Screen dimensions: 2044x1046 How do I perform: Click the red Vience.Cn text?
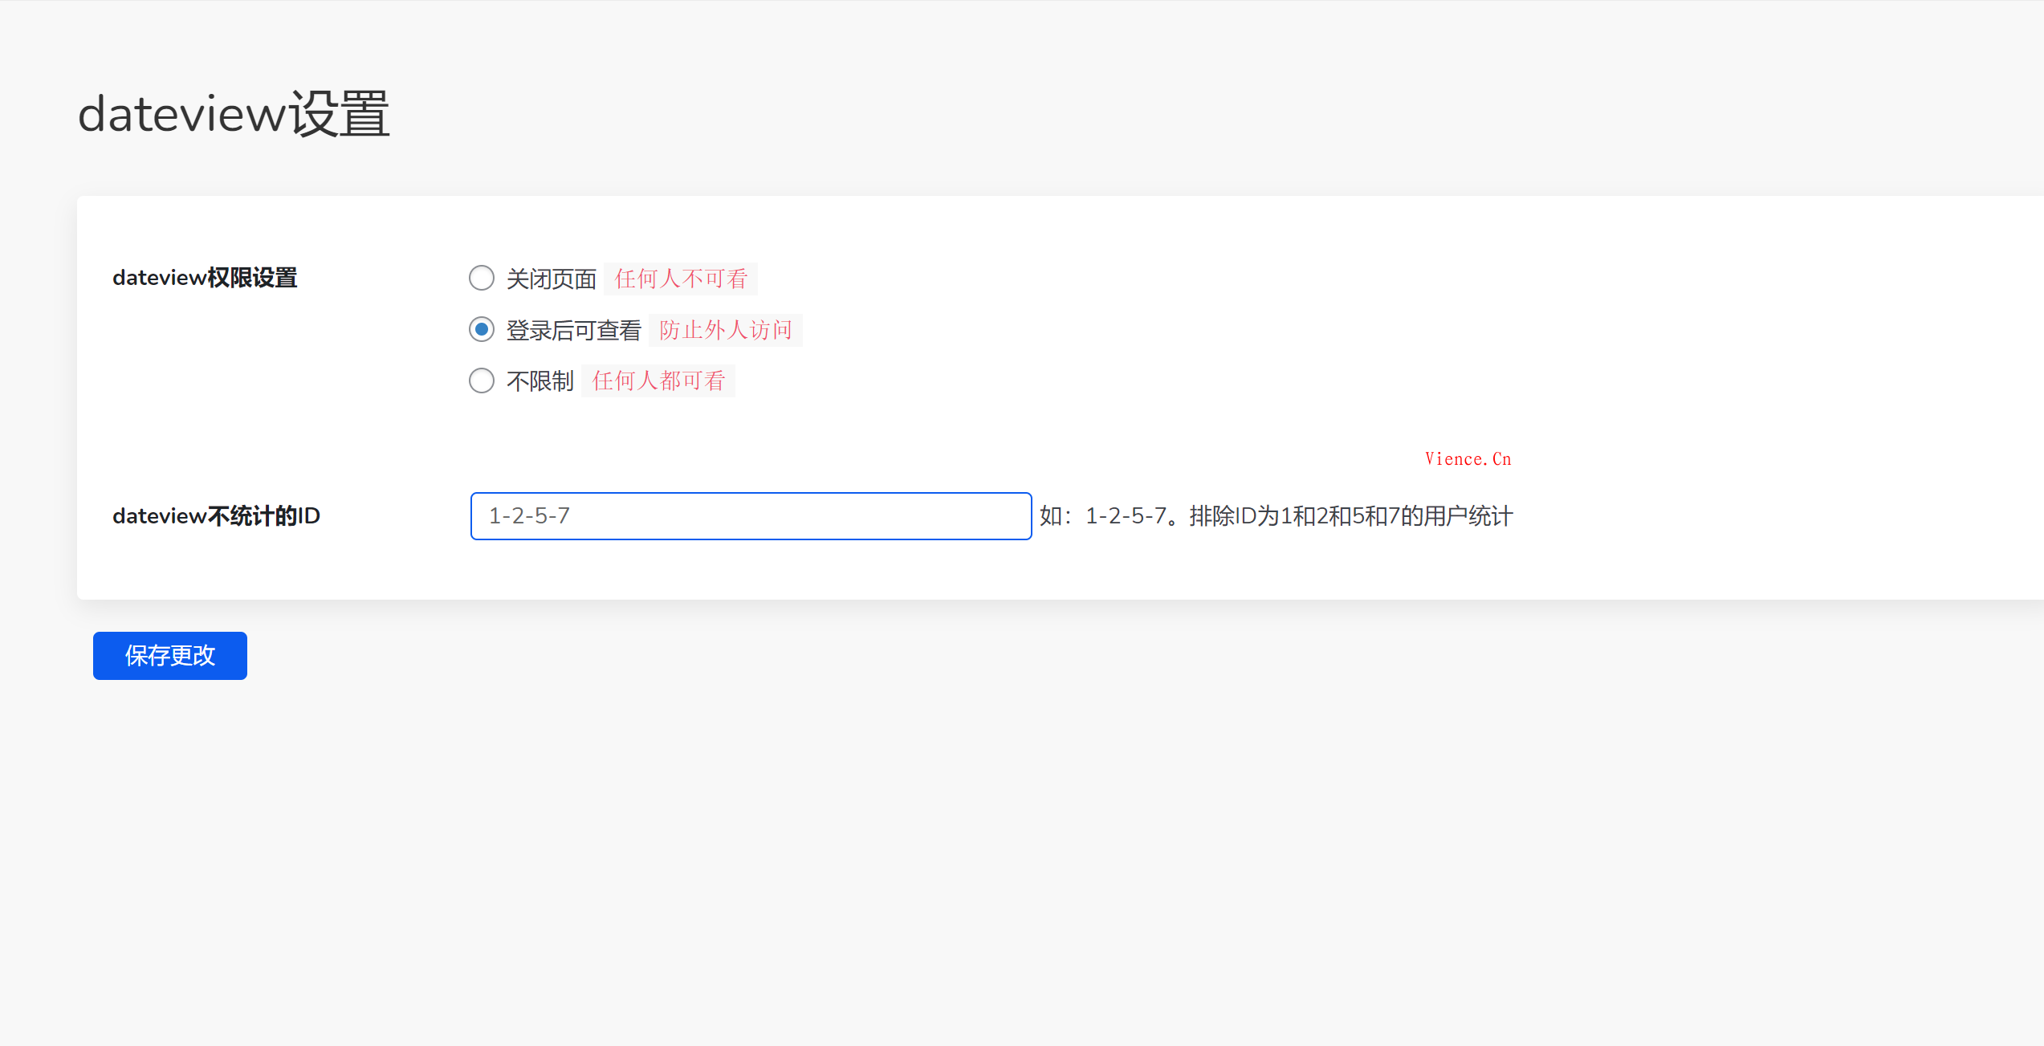pyautogui.click(x=1468, y=459)
